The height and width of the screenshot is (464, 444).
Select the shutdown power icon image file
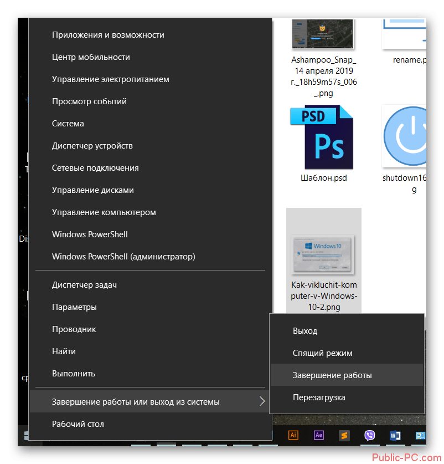click(407, 139)
